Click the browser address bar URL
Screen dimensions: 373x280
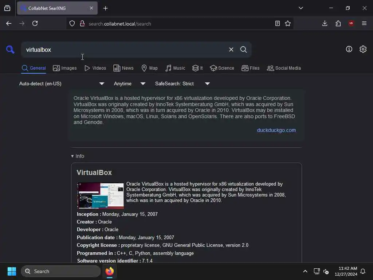tap(119, 24)
